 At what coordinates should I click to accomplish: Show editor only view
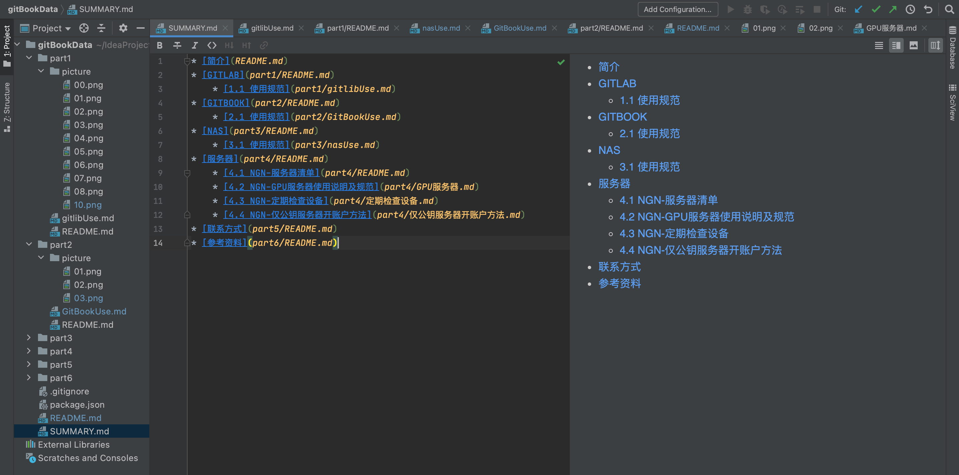(x=879, y=45)
